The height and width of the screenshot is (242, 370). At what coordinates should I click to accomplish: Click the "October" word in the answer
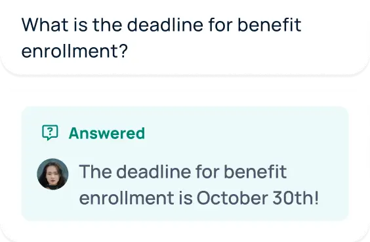coord(232,197)
